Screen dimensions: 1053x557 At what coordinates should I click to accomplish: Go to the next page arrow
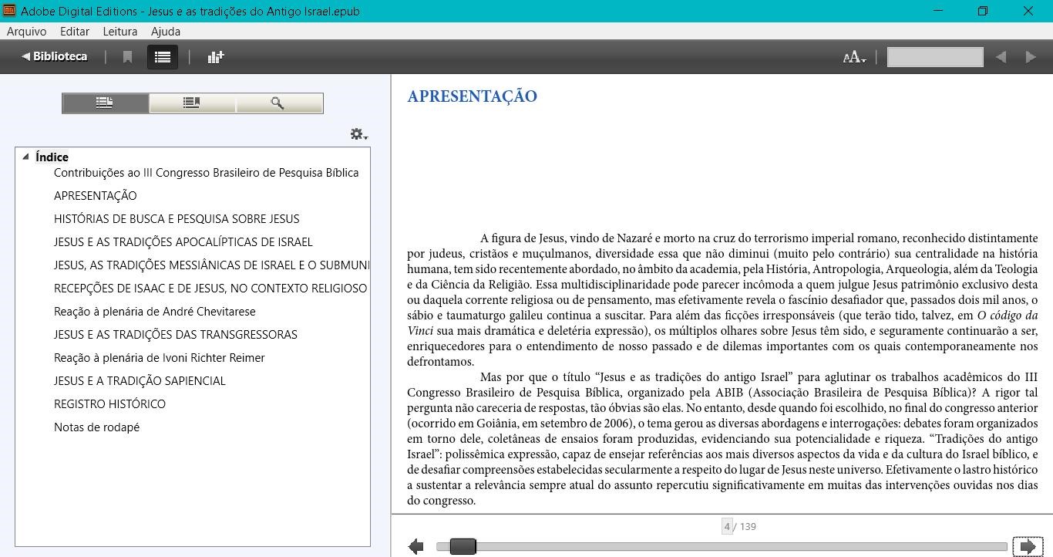[x=1028, y=546]
